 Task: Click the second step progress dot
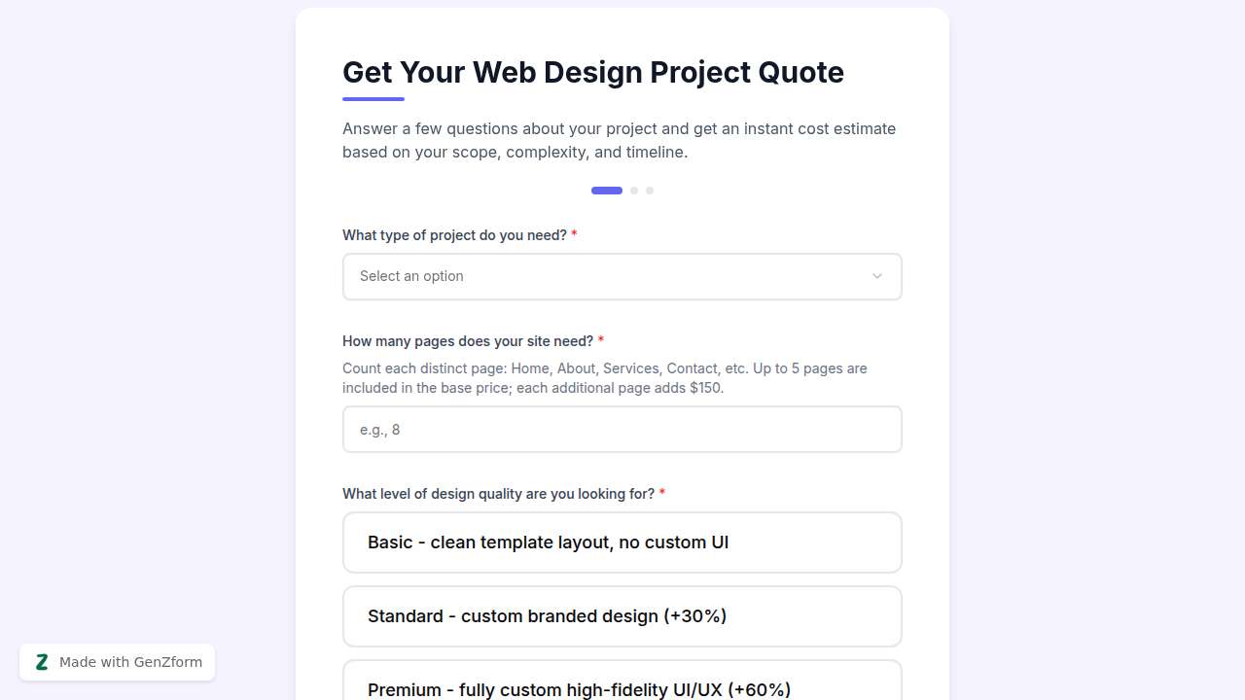click(x=634, y=191)
